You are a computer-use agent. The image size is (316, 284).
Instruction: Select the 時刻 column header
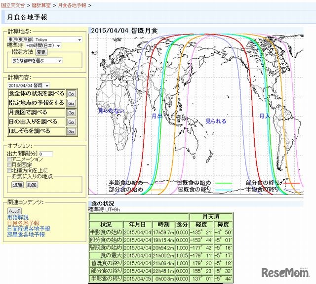[163, 225]
